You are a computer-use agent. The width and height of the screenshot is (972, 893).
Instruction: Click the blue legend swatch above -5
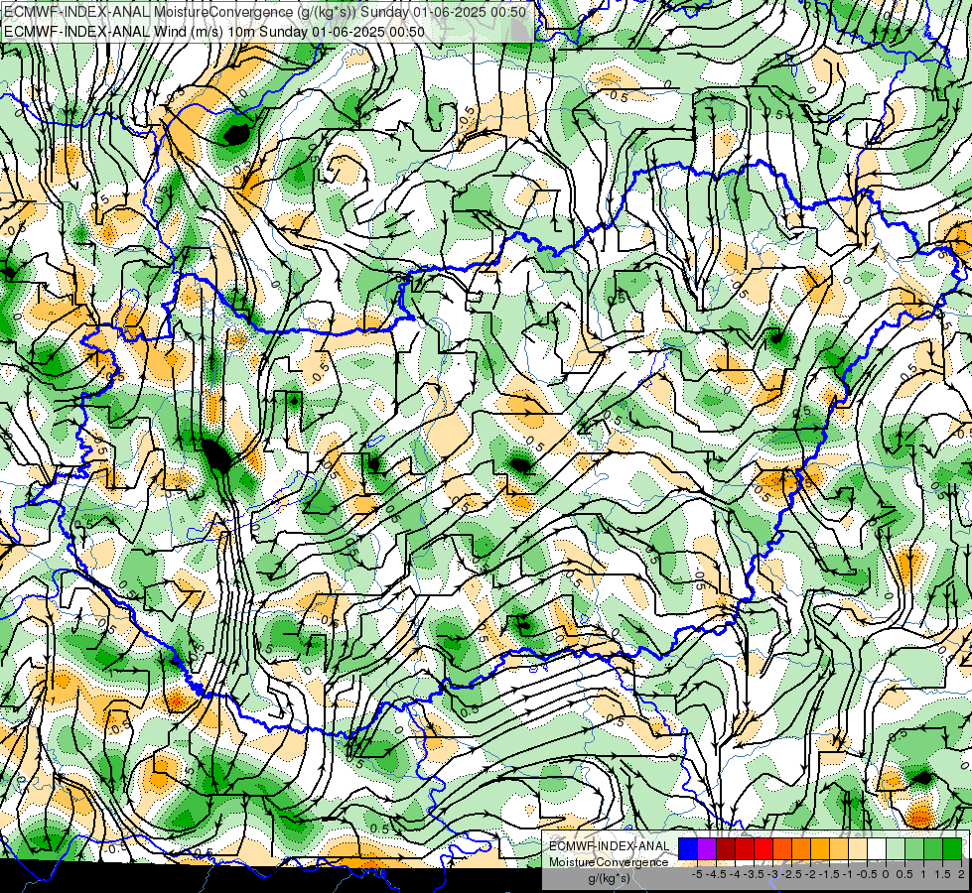[688, 848]
